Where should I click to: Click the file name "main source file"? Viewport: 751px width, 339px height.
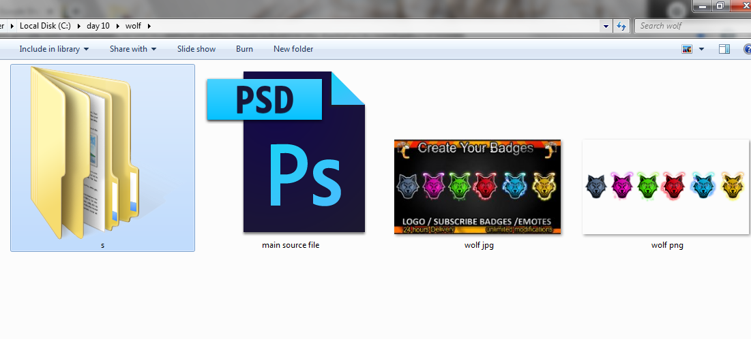(x=291, y=245)
